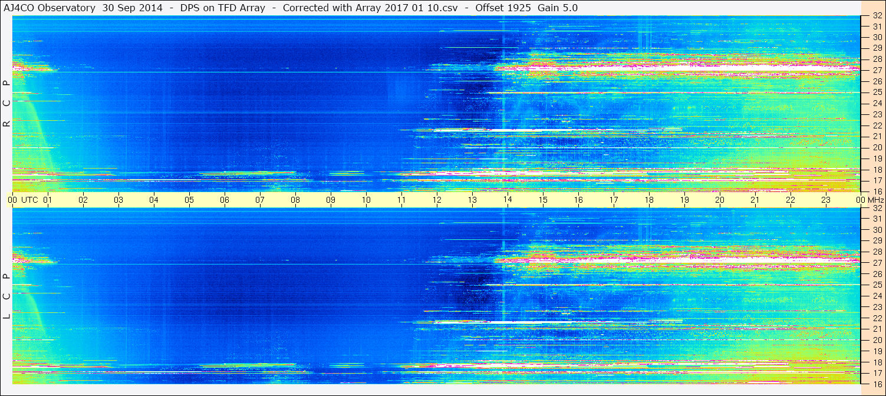Click hour marker 21 on UTC time axis
Viewport: 886px width, 396px height.
pyautogui.click(x=755, y=200)
